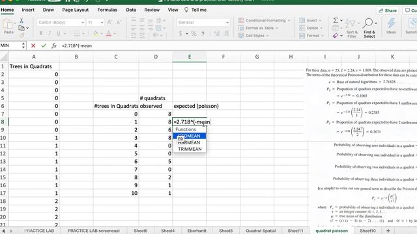Click the AutoSum sigma icon

click(x=336, y=20)
